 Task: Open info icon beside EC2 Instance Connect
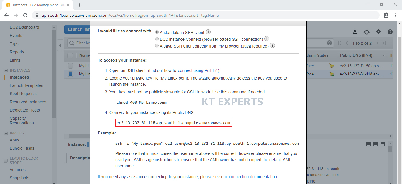(267, 39)
